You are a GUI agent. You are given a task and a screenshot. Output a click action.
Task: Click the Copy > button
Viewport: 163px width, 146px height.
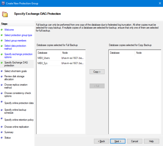coord(97,72)
